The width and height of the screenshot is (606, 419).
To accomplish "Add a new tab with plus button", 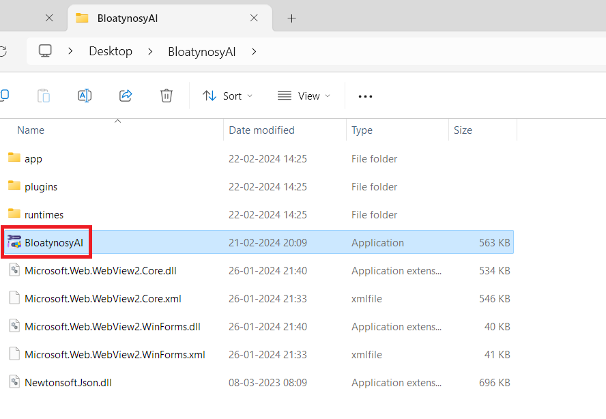I will (291, 18).
